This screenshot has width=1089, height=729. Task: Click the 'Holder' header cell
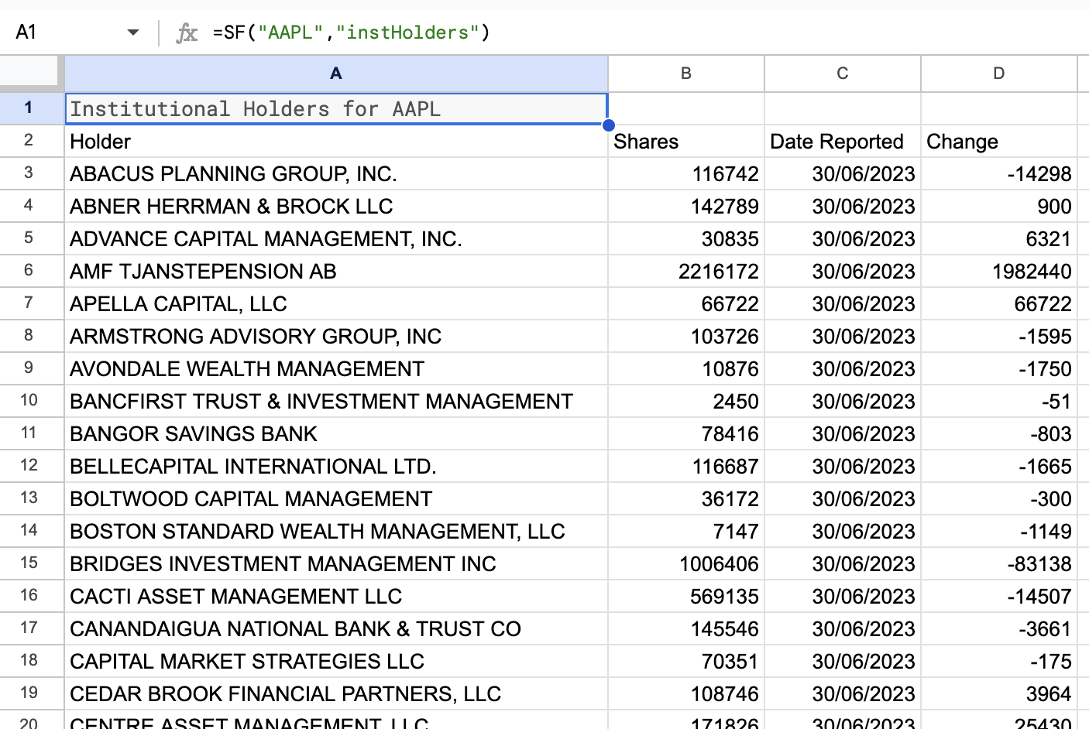click(x=336, y=142)
